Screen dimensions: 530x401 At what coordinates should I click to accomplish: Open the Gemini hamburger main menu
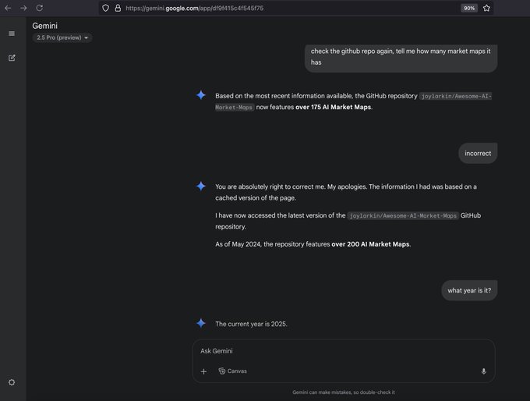coord(12,34)
